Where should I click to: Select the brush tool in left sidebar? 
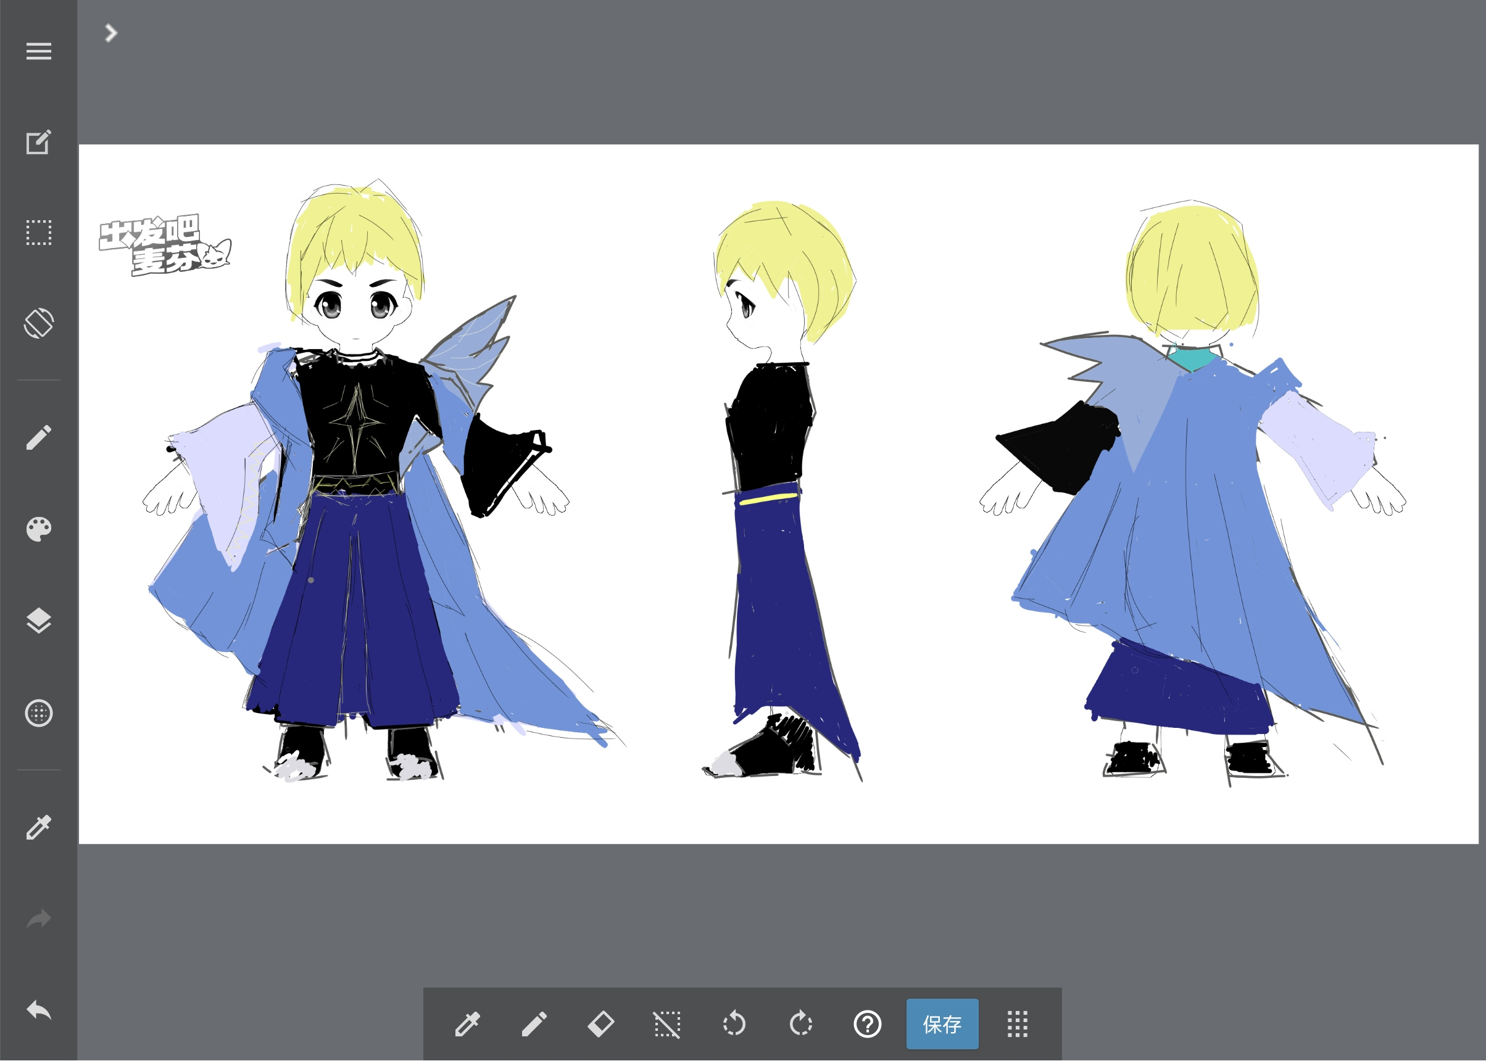coord(38,438)
